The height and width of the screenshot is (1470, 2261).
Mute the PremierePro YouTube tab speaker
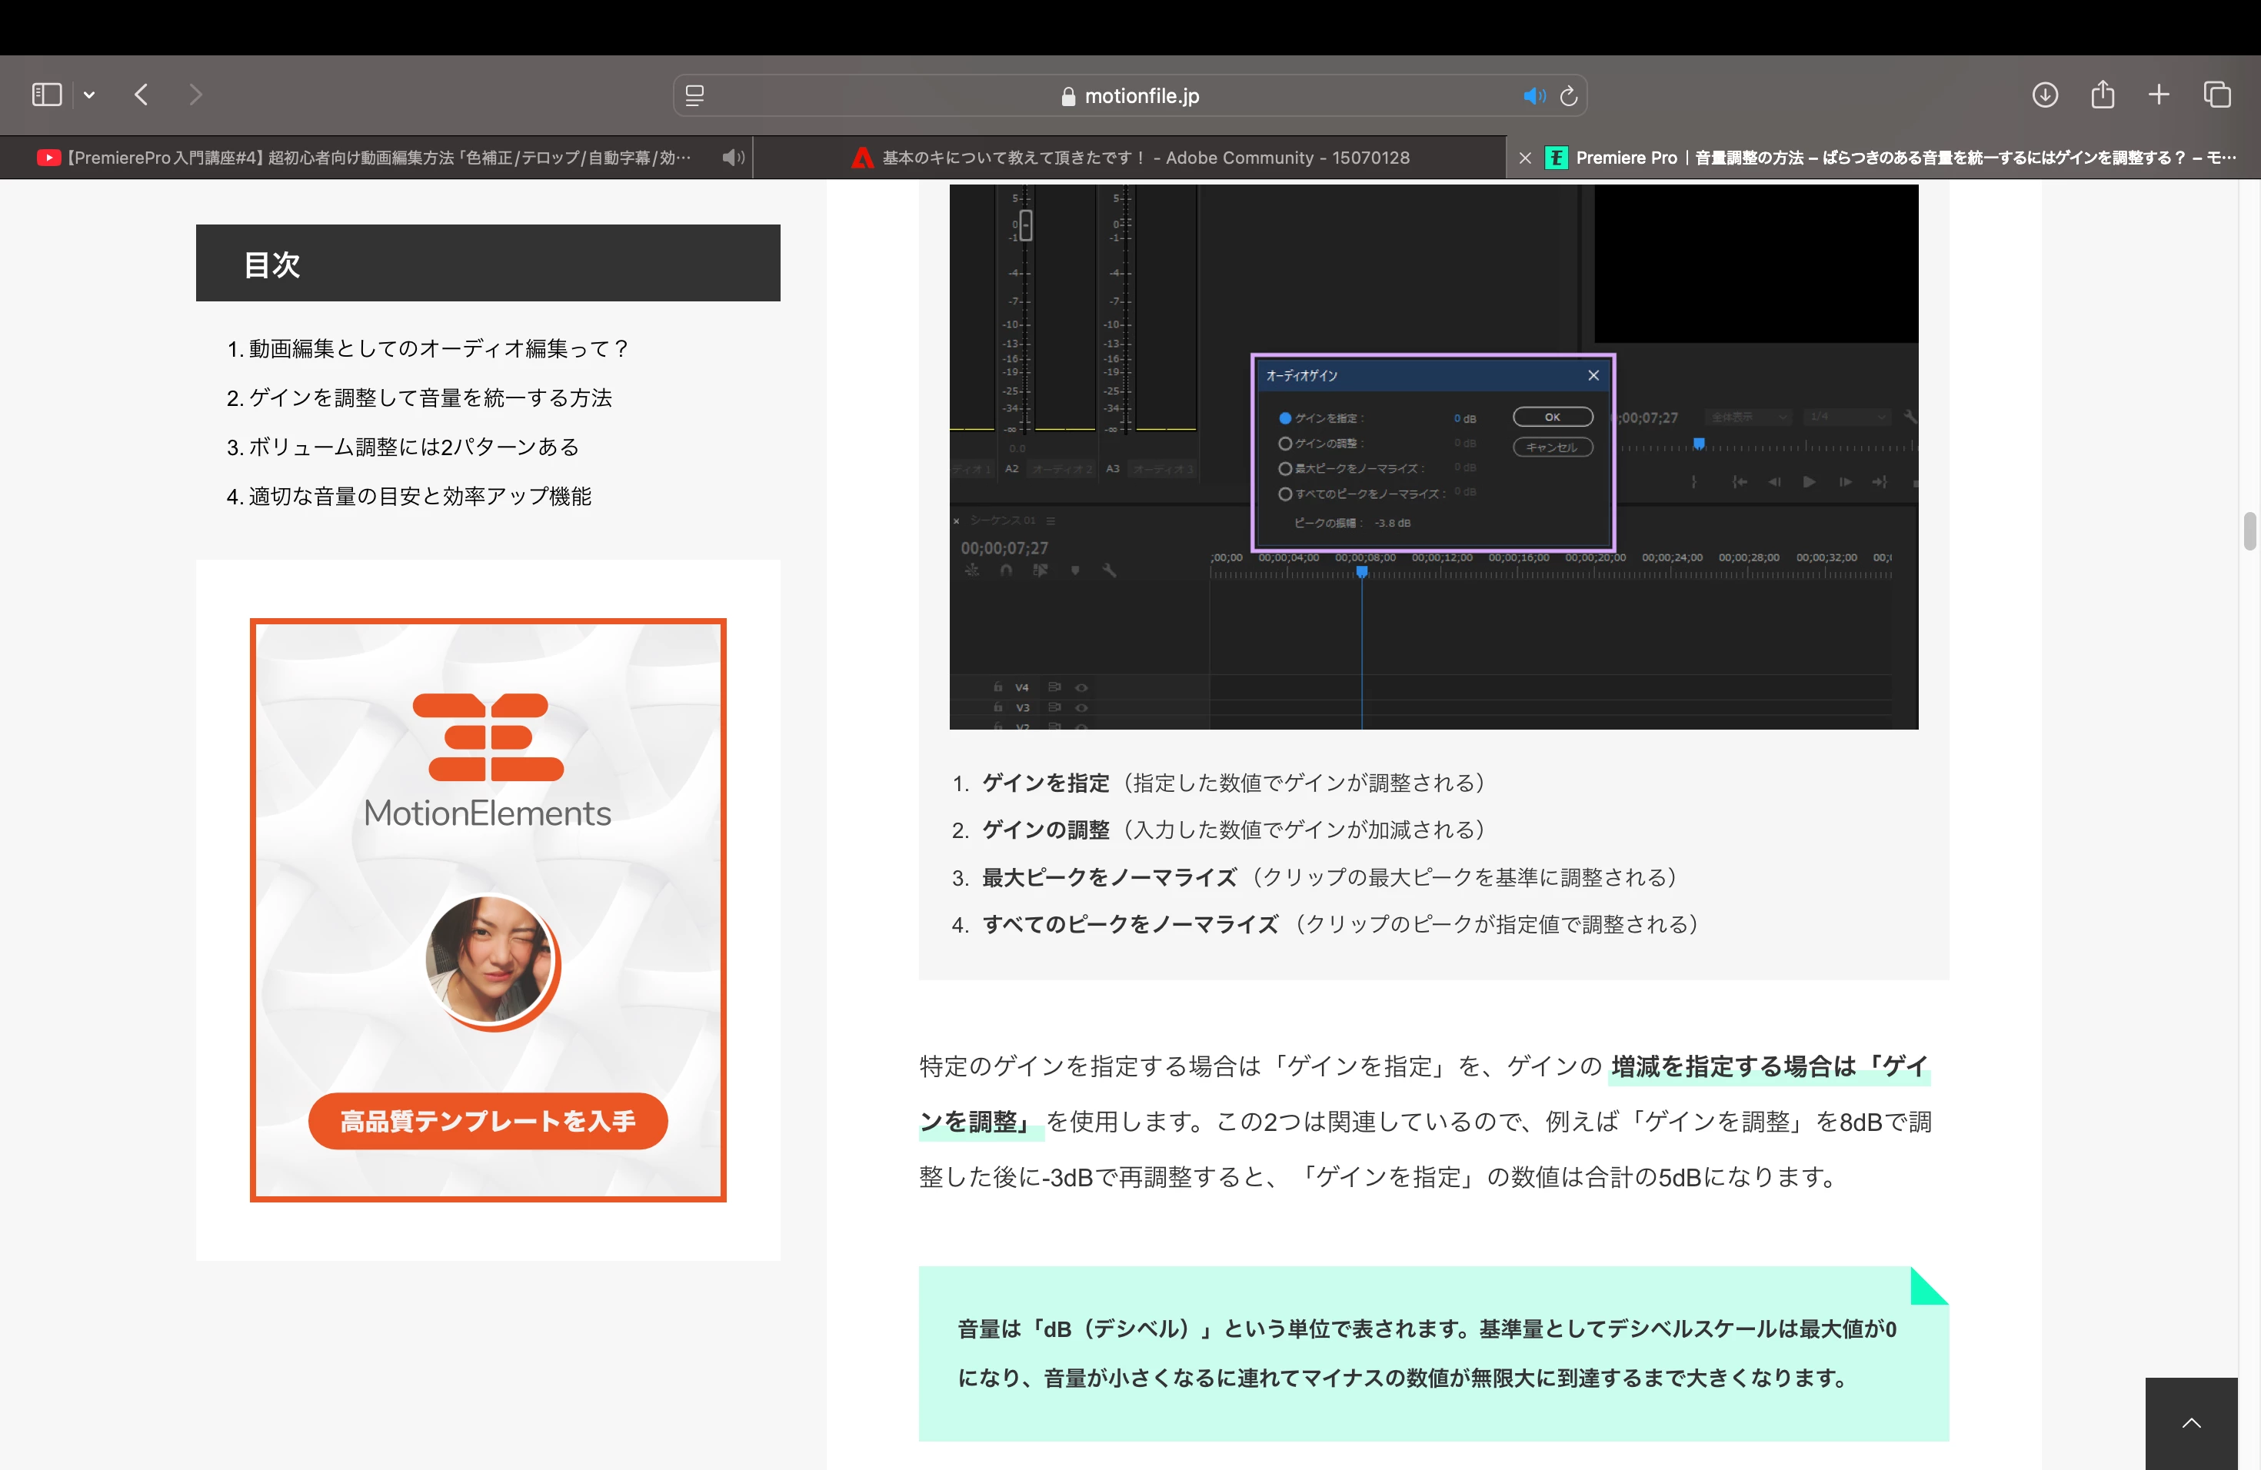(x=732, y=158)
